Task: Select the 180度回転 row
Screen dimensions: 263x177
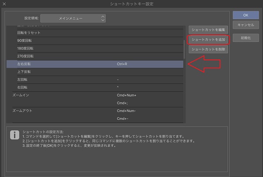Action: [x=95, y=49]
